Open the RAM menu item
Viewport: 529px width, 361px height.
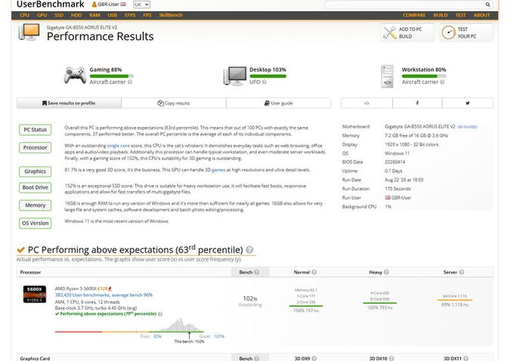(x=94, y=15)
